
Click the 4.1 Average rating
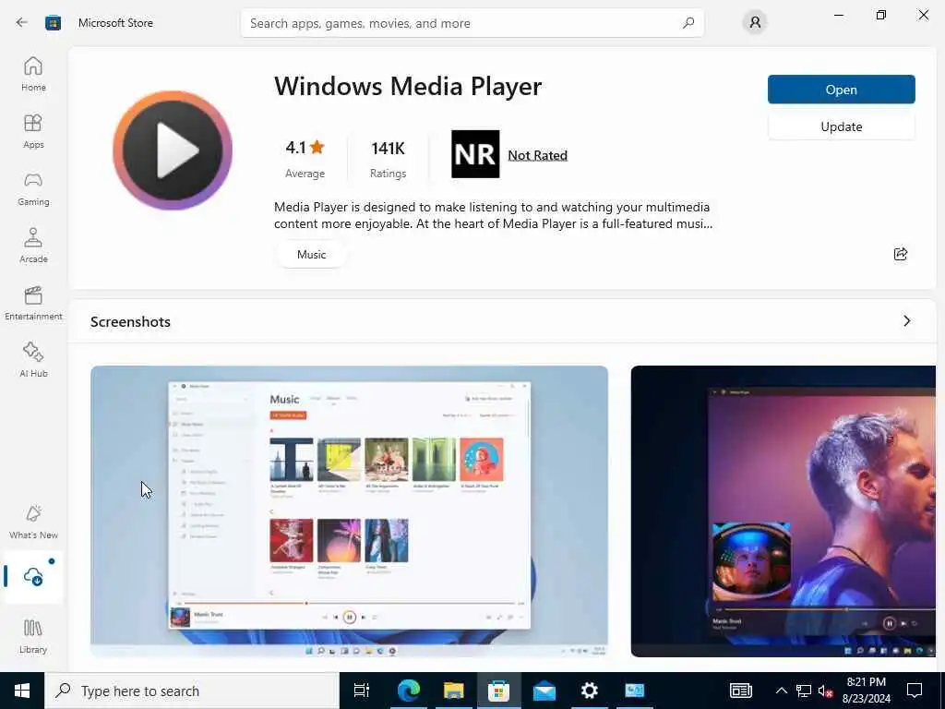pos(305,159)
